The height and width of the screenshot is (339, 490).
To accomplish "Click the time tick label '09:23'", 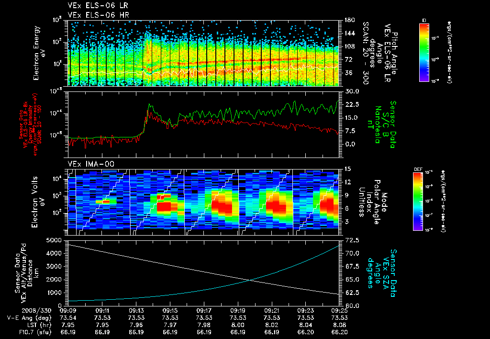I will coord(306,311).
